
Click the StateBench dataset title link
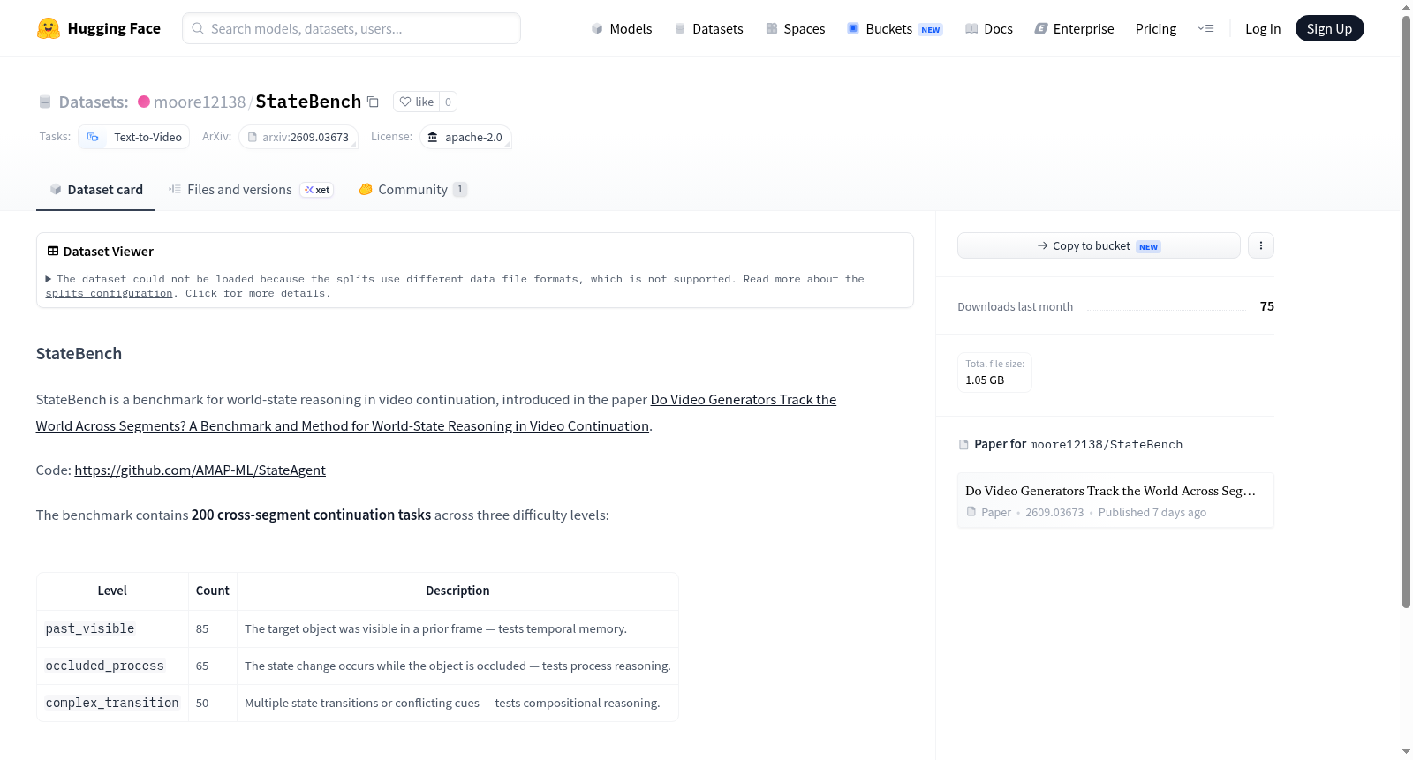(308, 102)
